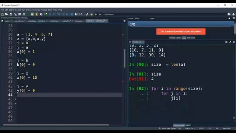
Task: Place cursor on line 44 in editor
Action: [69, 95]
